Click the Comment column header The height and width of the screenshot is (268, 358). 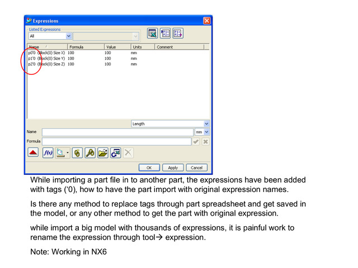(x=180, y=47)
